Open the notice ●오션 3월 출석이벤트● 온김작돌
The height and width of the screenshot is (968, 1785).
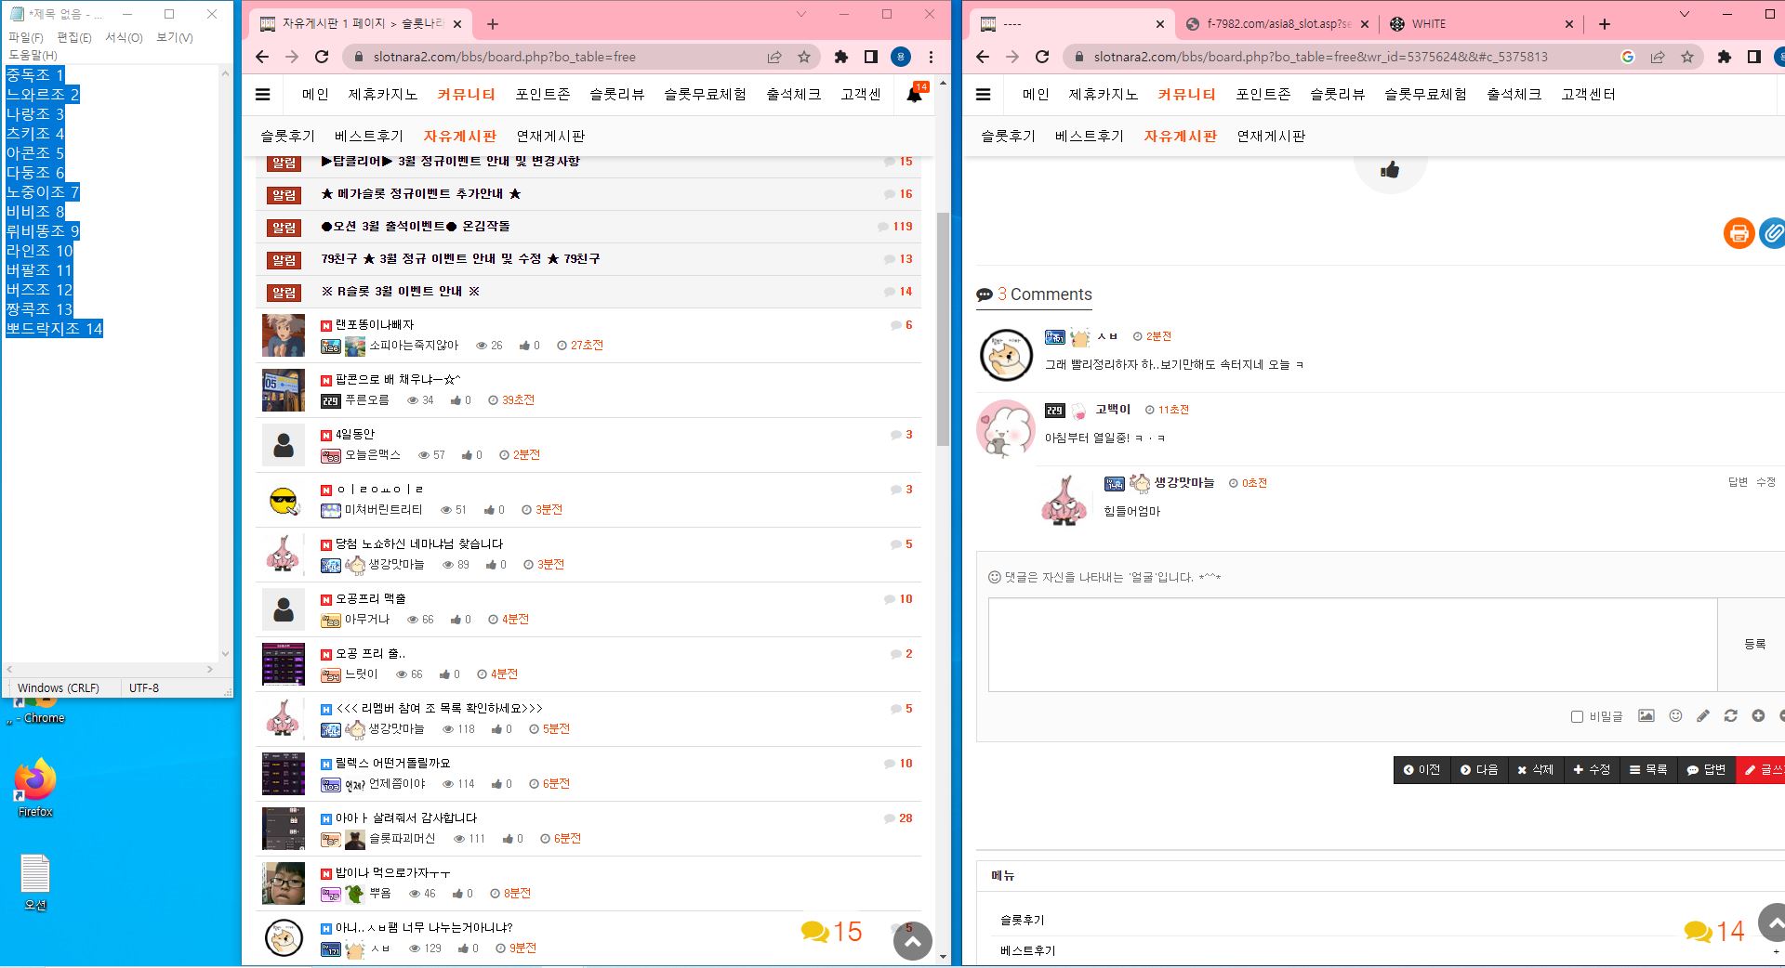tap(416, 226)
